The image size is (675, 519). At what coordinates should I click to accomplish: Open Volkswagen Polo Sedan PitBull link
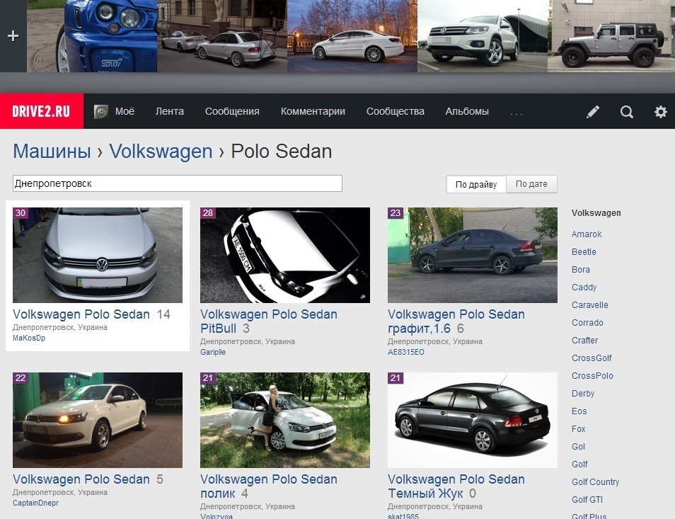point(269,321)
